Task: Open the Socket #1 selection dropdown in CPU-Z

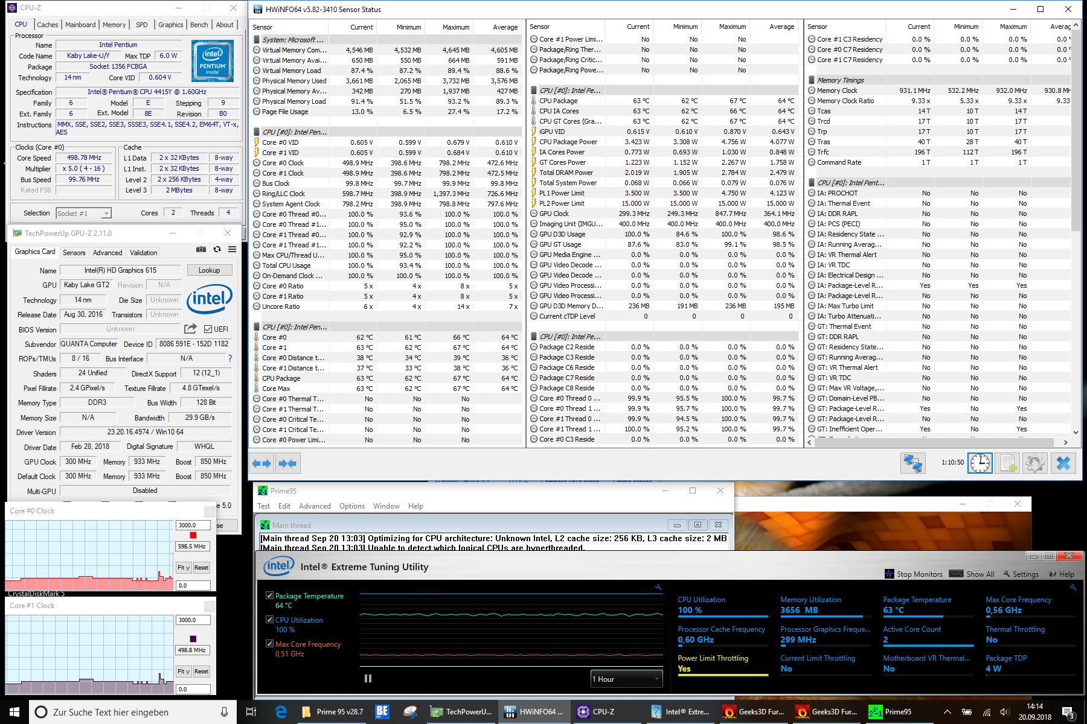Action: tap(83, 213)
